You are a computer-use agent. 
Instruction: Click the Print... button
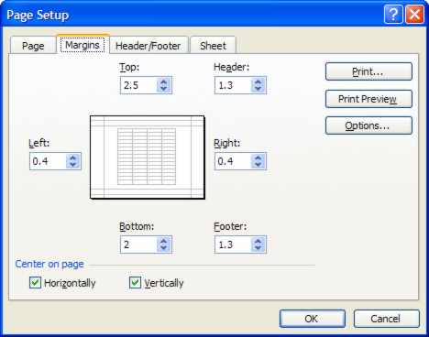click(x=368, y=71)
